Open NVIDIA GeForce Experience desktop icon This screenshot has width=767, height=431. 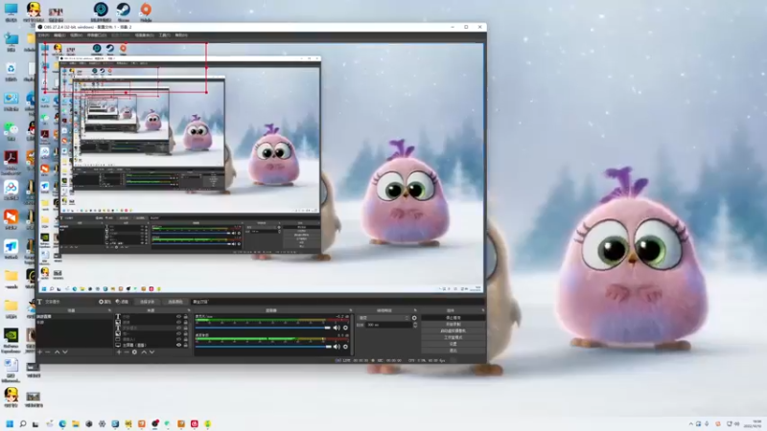tap(11, 340)
